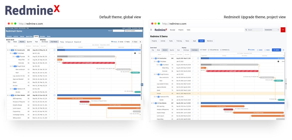
Task: Click Sign out in Default theme
Action: (140, 28)
